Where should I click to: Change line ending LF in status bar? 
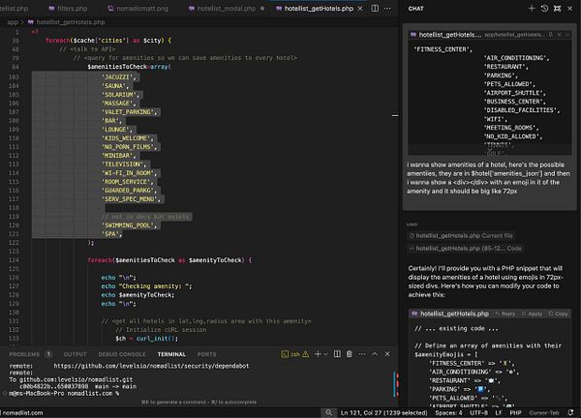499,412
